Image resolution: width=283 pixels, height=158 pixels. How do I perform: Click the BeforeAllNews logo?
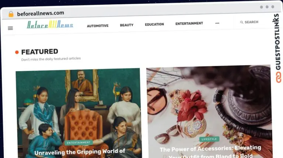point(50,24)
